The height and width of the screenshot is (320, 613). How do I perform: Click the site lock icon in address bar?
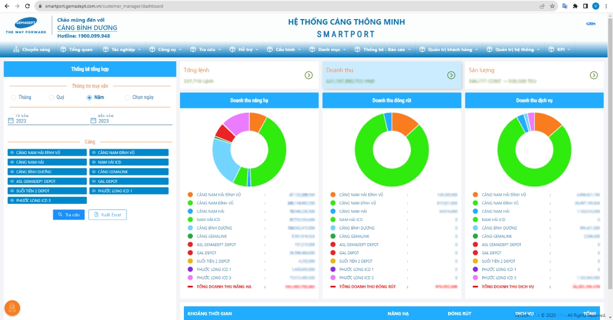pyautogui.click(x=40, y=7)
